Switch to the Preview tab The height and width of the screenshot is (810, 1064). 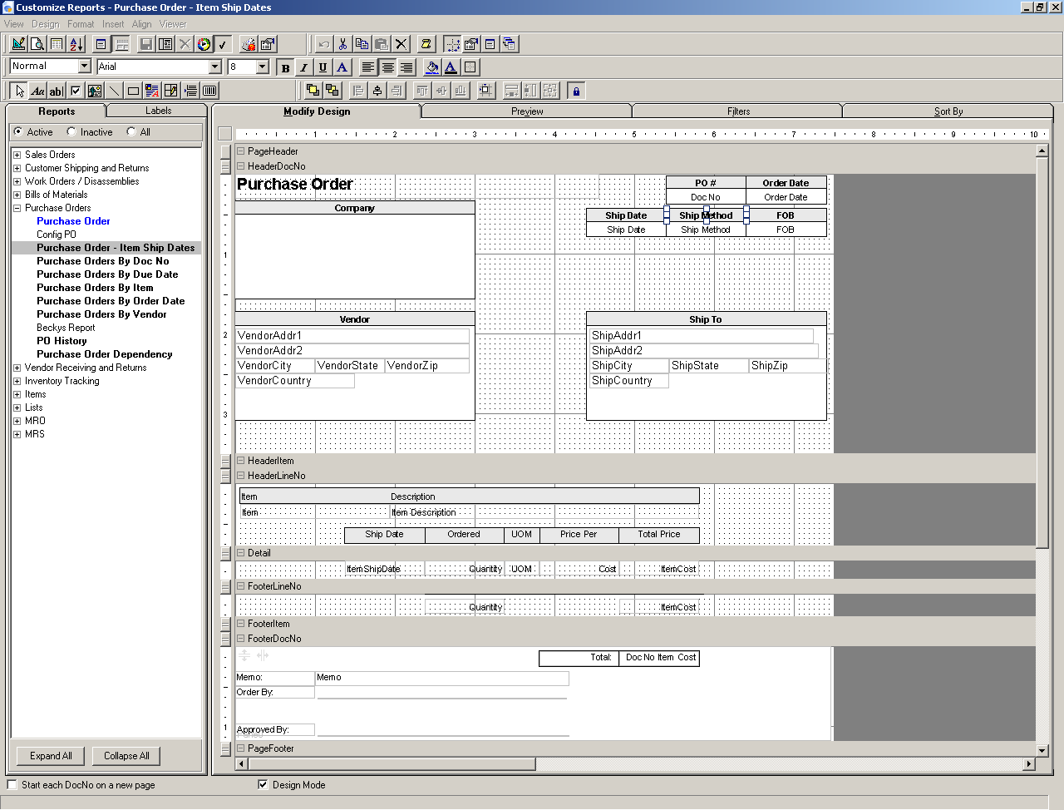point(527,111)
